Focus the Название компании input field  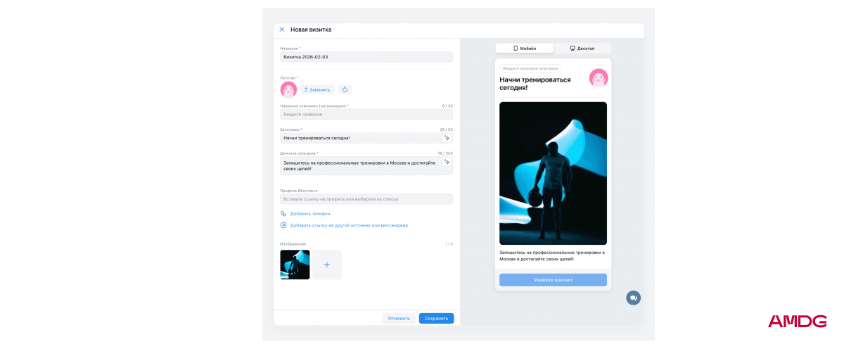[366, 114]
